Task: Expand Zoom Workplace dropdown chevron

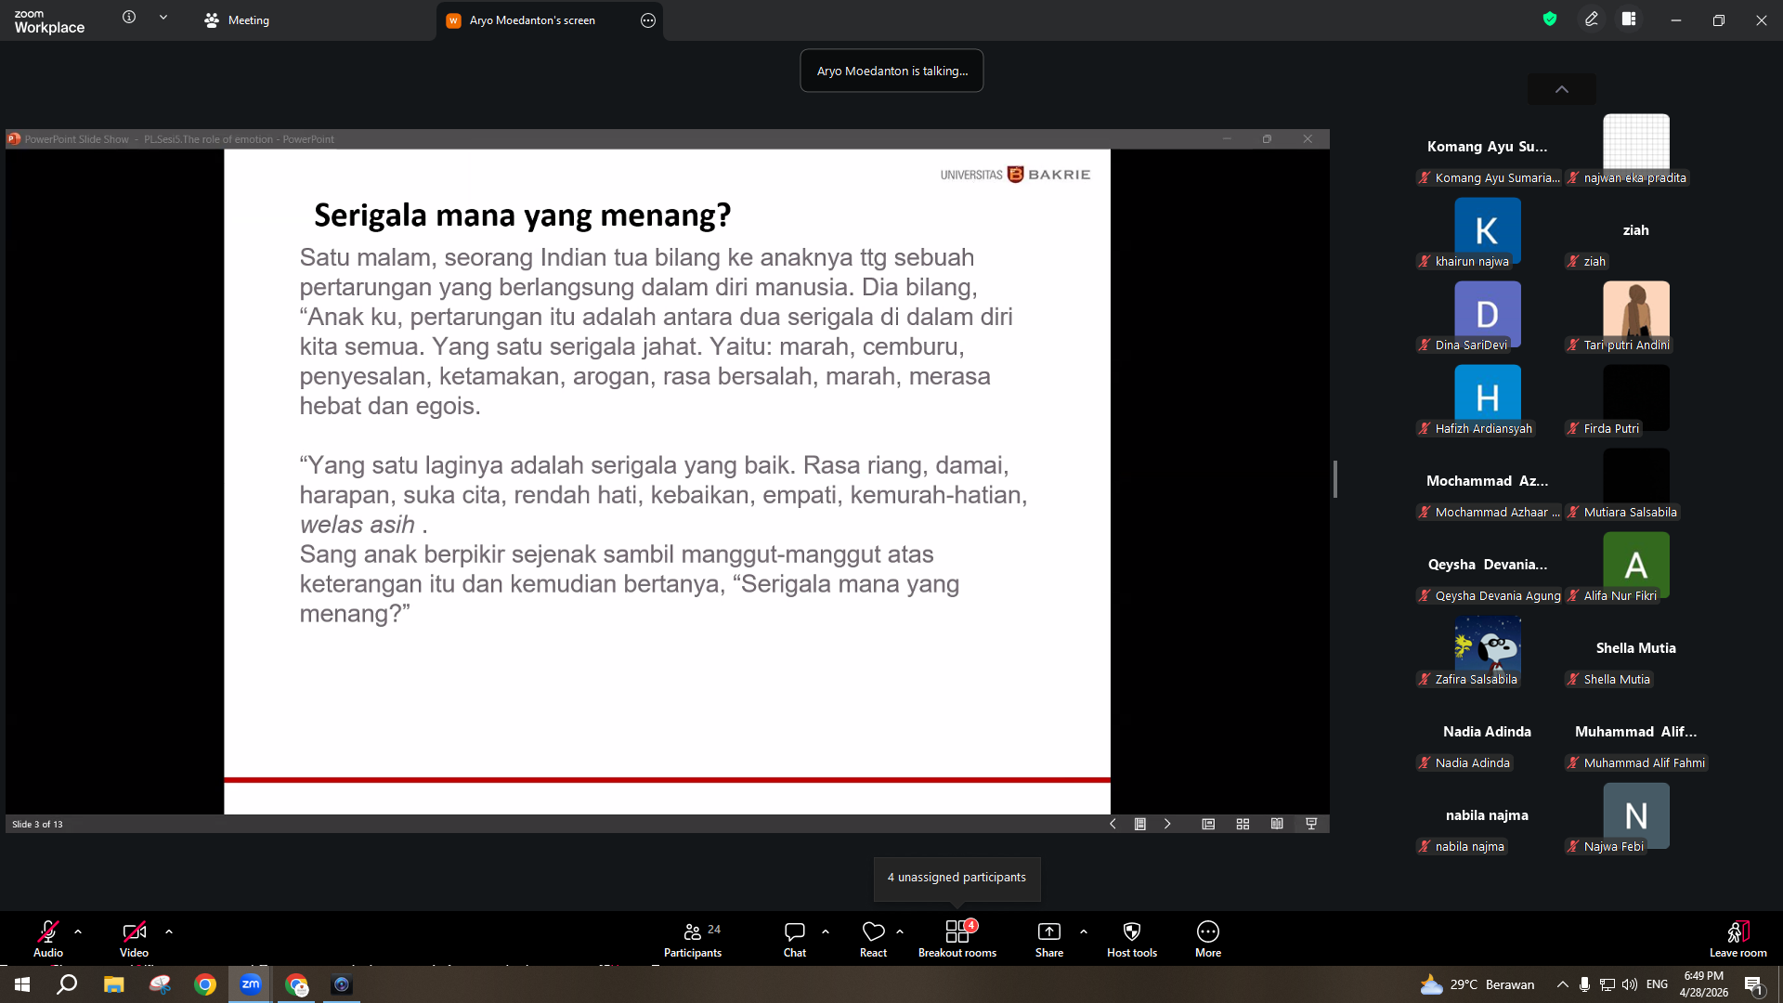Action: [163, 17]
